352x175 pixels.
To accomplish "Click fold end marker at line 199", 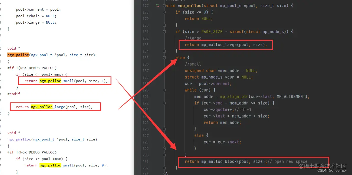I will [x=164, y=148].
